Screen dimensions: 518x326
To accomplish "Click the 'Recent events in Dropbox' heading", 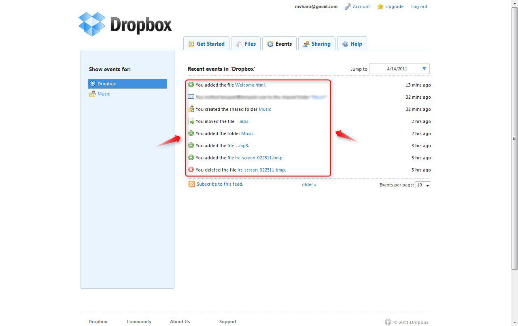I will [x=221, y=69].
